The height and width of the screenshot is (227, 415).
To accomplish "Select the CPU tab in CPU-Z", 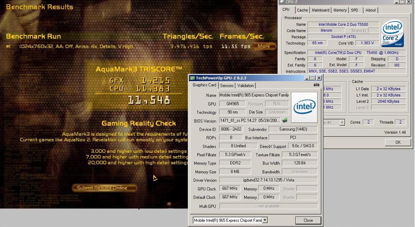I will click(286, 9).
